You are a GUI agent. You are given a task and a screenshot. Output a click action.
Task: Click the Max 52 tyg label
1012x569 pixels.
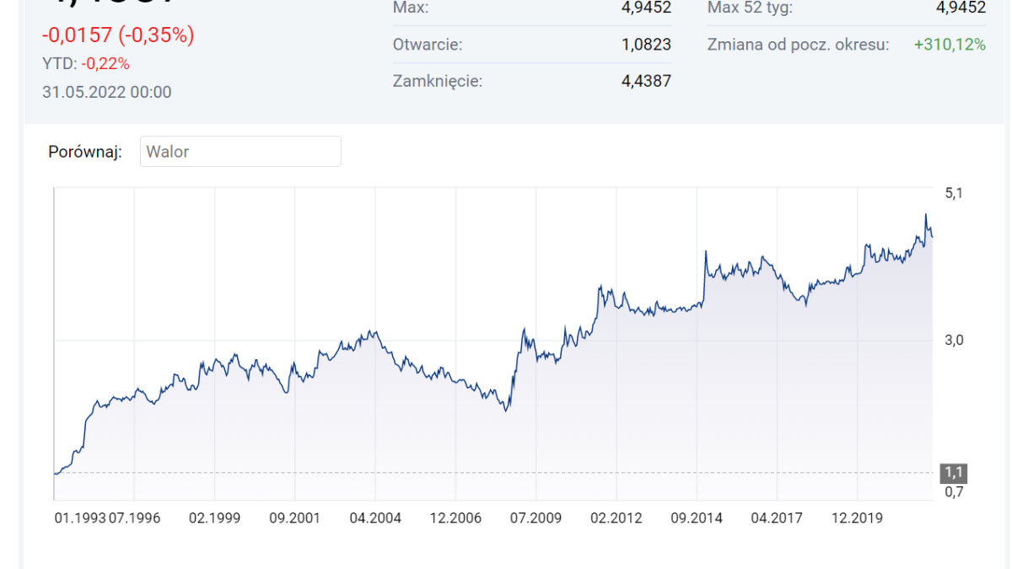coord(751,8)
